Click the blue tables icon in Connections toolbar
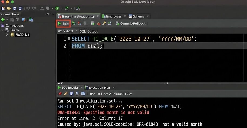This screenshot has width=247, height=128. click(x=31, y=20)
